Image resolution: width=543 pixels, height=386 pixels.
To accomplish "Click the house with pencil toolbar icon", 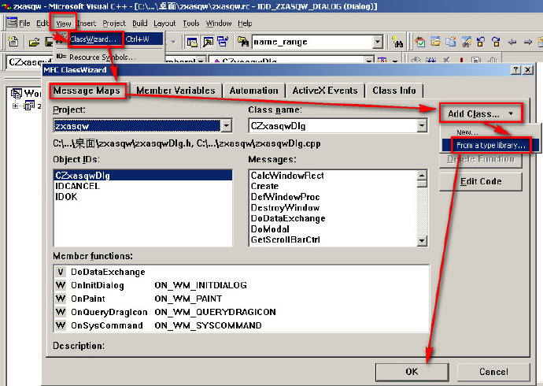I will click(x=466, y=43).
